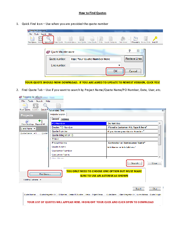The width and height of the screenshot is (185, 240).
Task: Click OK in Quick Maintenance dialog
Action: pos(115,71)
